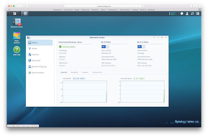Click the Safari forward arrow
The image size is (208, 137).
point(20,6)
